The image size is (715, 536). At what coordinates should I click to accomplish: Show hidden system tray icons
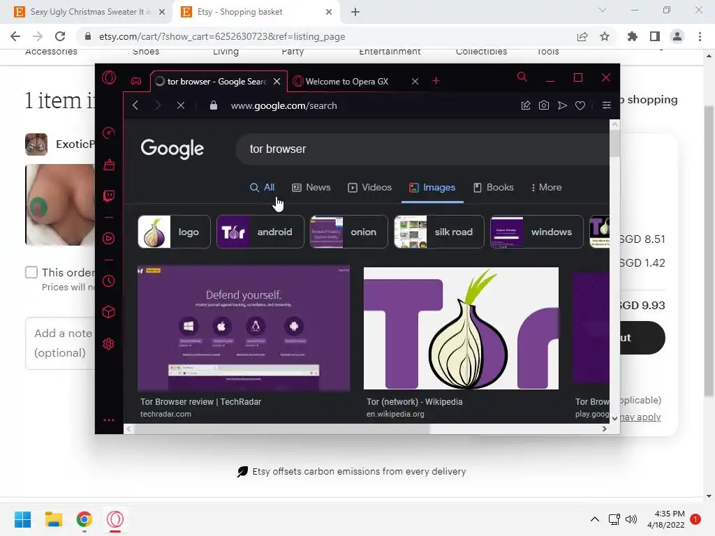point(595,519)
